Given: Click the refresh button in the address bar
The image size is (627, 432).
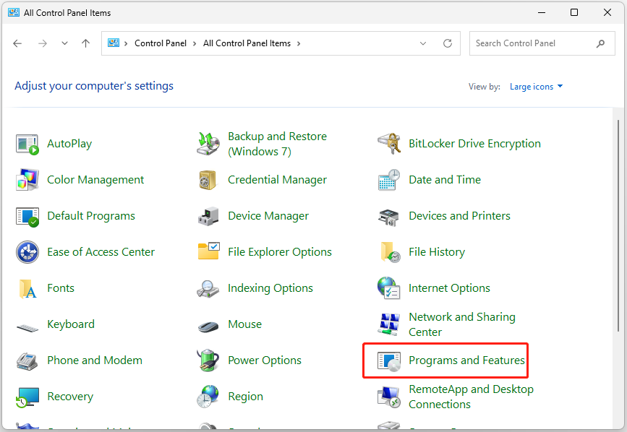Looking at the screenshot, I should tap(448, 43).
